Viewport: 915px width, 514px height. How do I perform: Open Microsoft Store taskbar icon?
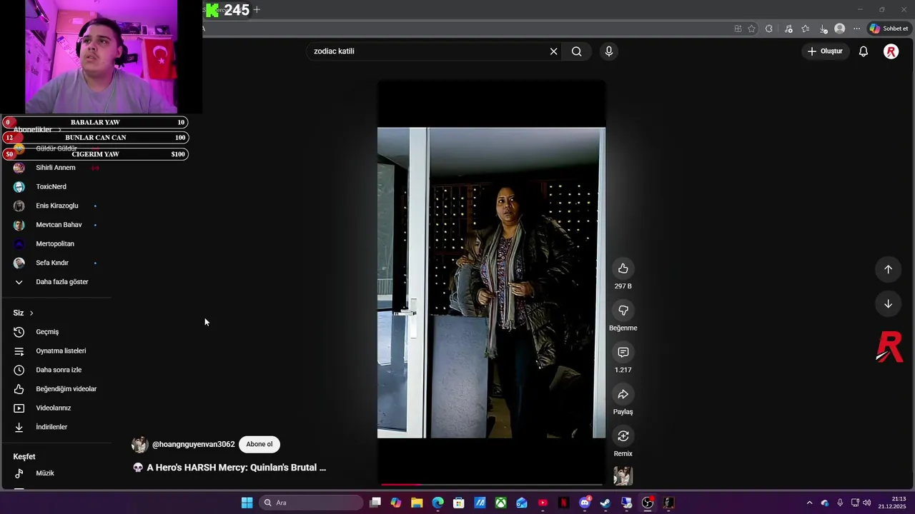pos(459,503)
